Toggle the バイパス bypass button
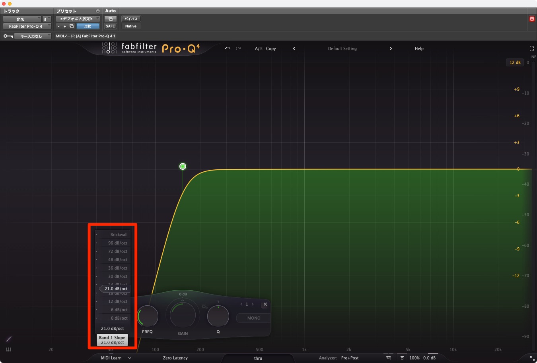The height and width of the screenshot is (363, 537). pyautogui.click(x=131, y=19)
